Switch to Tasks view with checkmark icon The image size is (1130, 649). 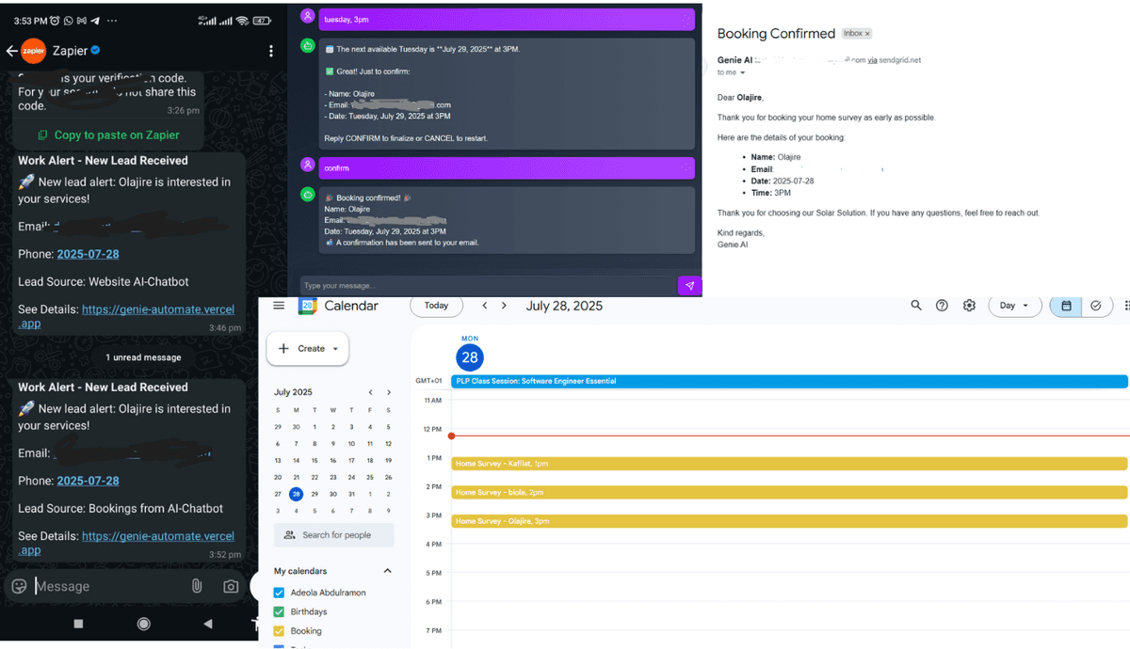click(1095, 306)
